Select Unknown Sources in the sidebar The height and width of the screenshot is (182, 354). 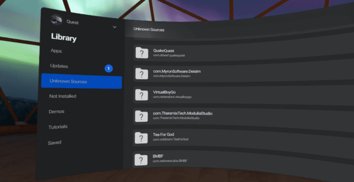click(81, 81)
